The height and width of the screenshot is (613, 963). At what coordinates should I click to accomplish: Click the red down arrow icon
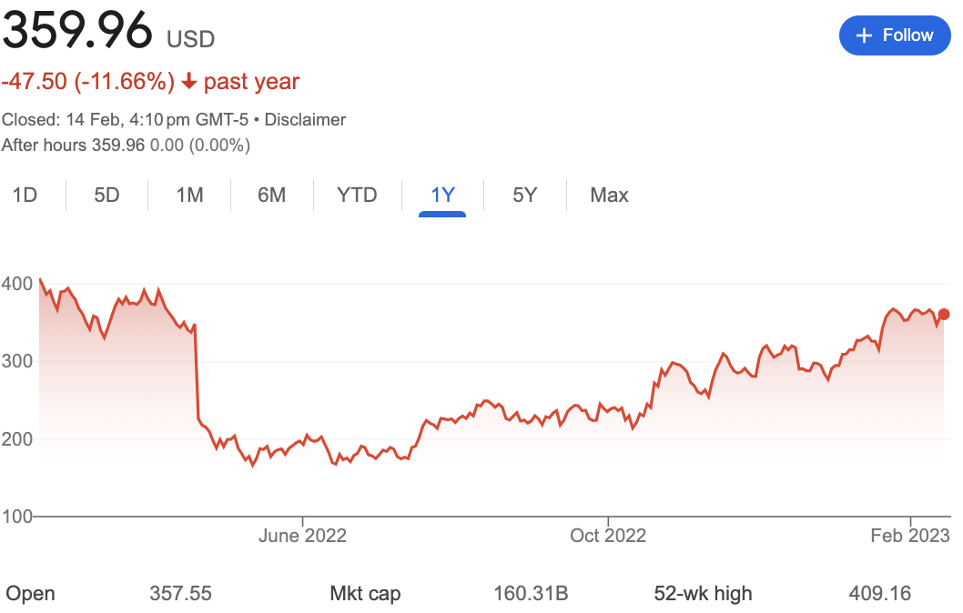point(189,82)
